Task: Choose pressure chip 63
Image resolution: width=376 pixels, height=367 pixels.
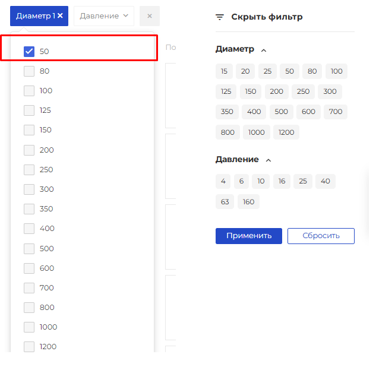Action: pyautogui.click(x=225, y=202)
